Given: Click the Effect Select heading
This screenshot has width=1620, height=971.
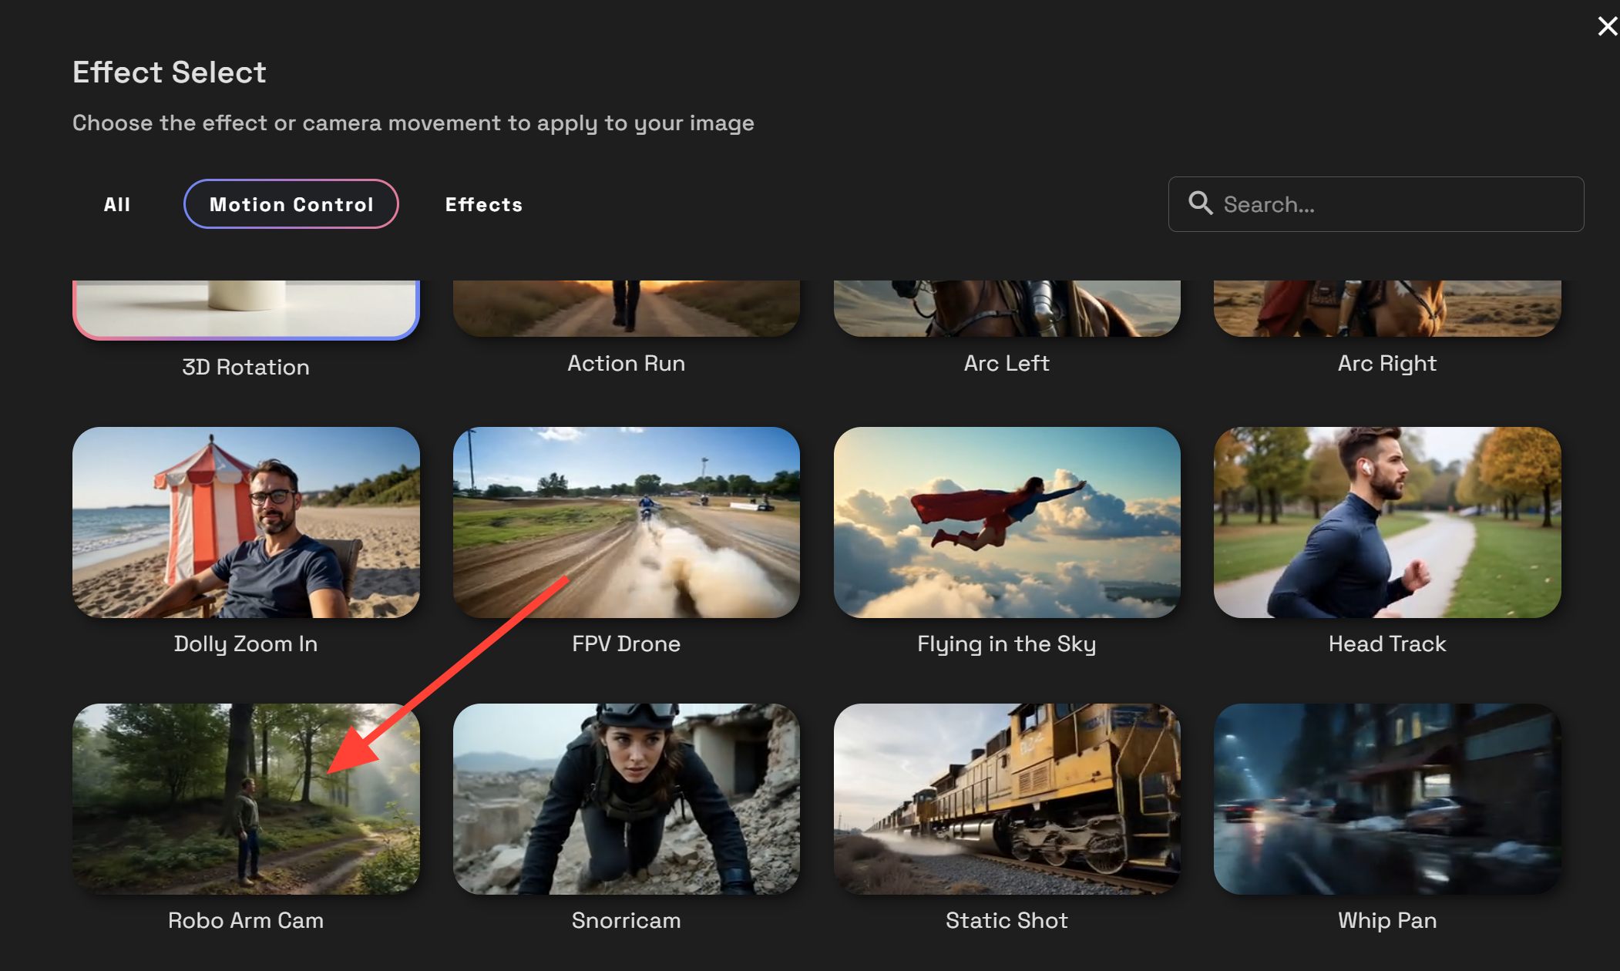Looking at the screenshot, I should 170,72.
